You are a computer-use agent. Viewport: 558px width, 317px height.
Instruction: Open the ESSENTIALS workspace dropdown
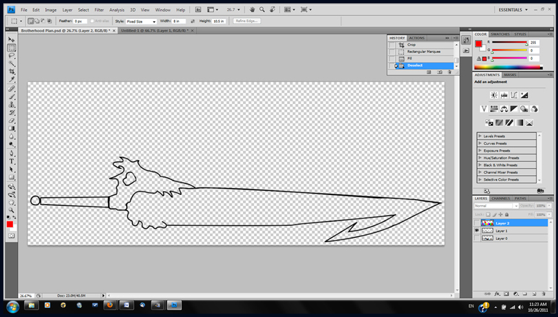click(513, 10)
